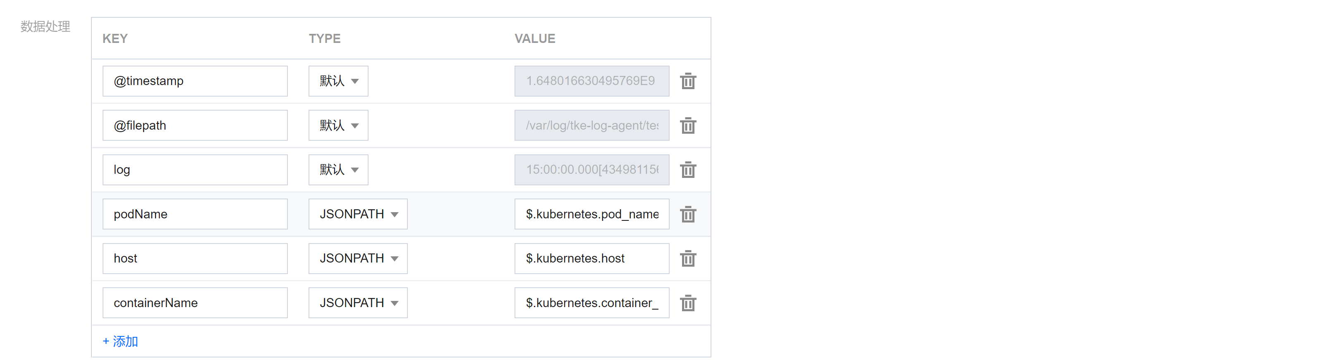Image resolution: width=1319 pixels, height=362 pixels.
Task: Click the 添加 link to add row
Action: (120, 341)
